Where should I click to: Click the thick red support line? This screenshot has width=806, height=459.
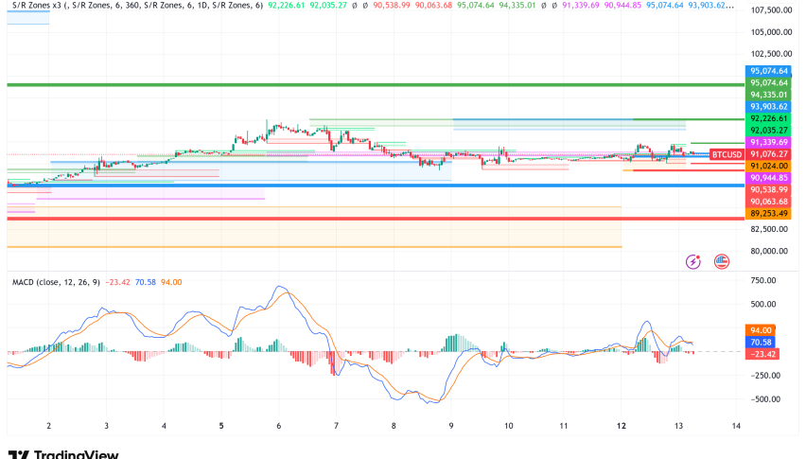coord(378,219)
